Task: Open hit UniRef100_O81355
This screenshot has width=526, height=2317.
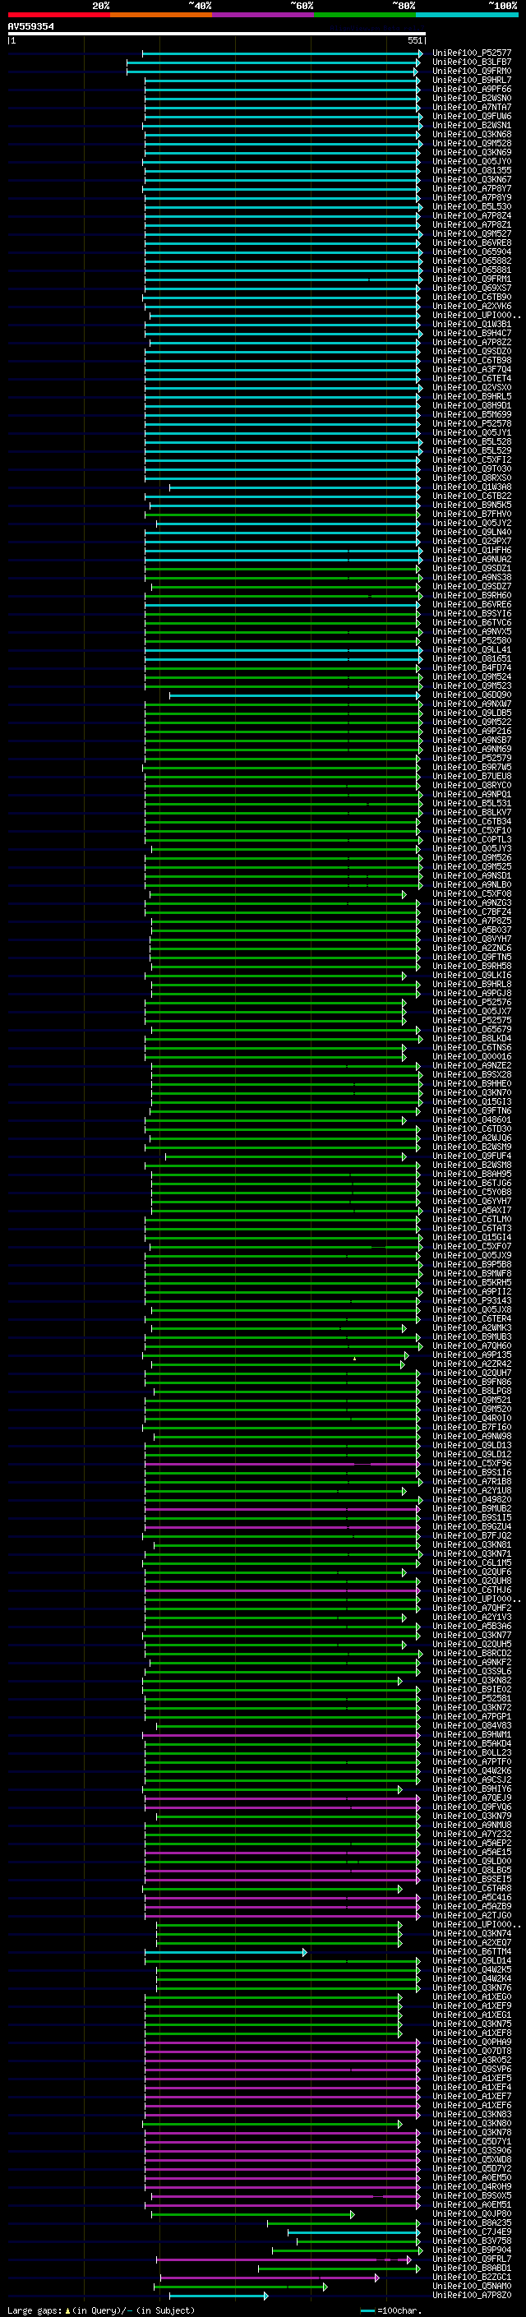Action: (472, 171)
